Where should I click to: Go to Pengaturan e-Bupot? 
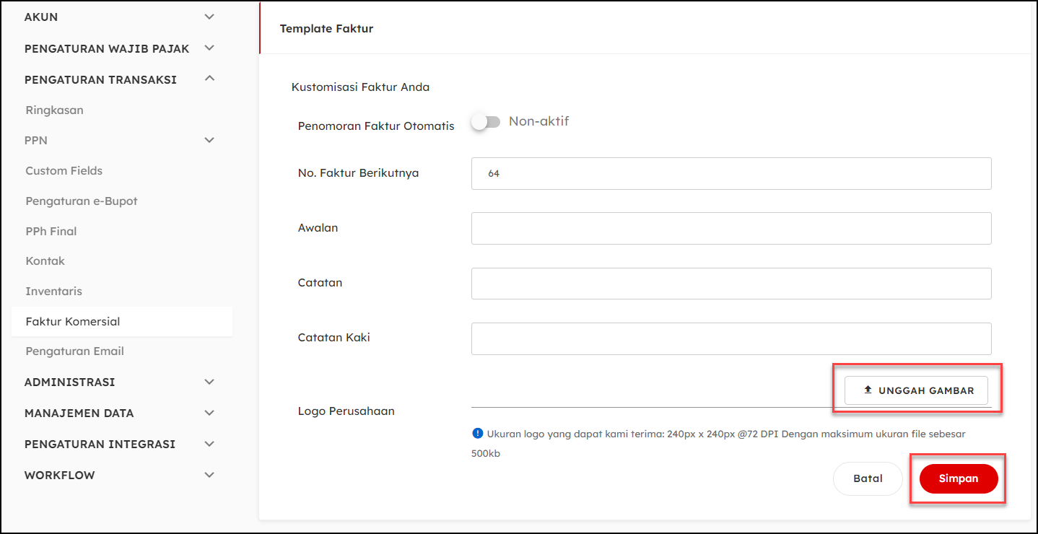pos(81,201)
